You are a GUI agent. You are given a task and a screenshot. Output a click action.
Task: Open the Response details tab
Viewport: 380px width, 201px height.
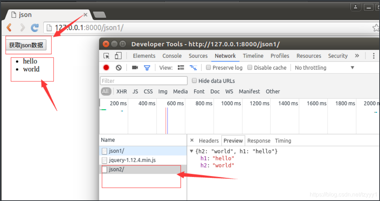pos(259,141)
